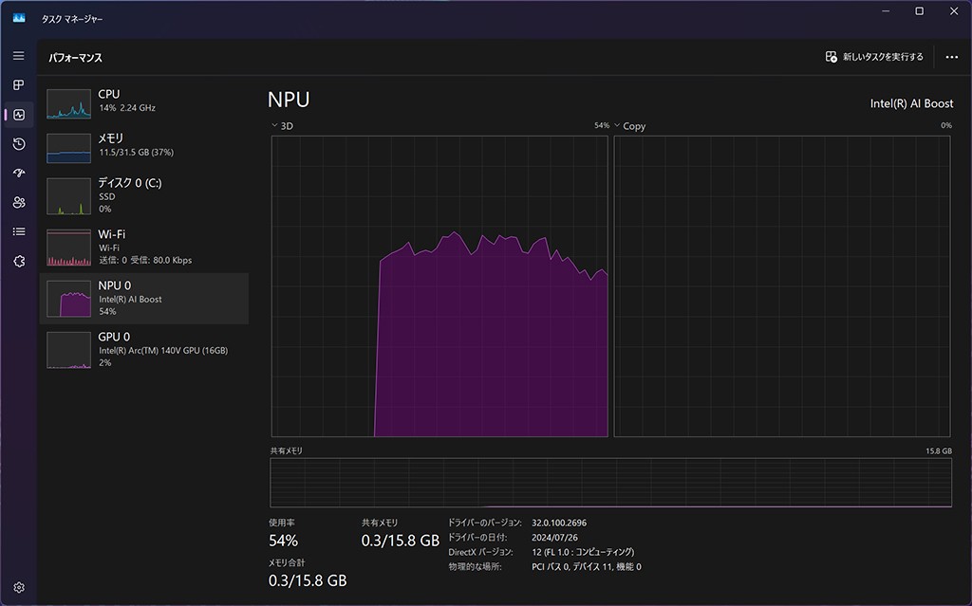Open the Details list page icon
The image size is (972, 606).
point(19,231)
